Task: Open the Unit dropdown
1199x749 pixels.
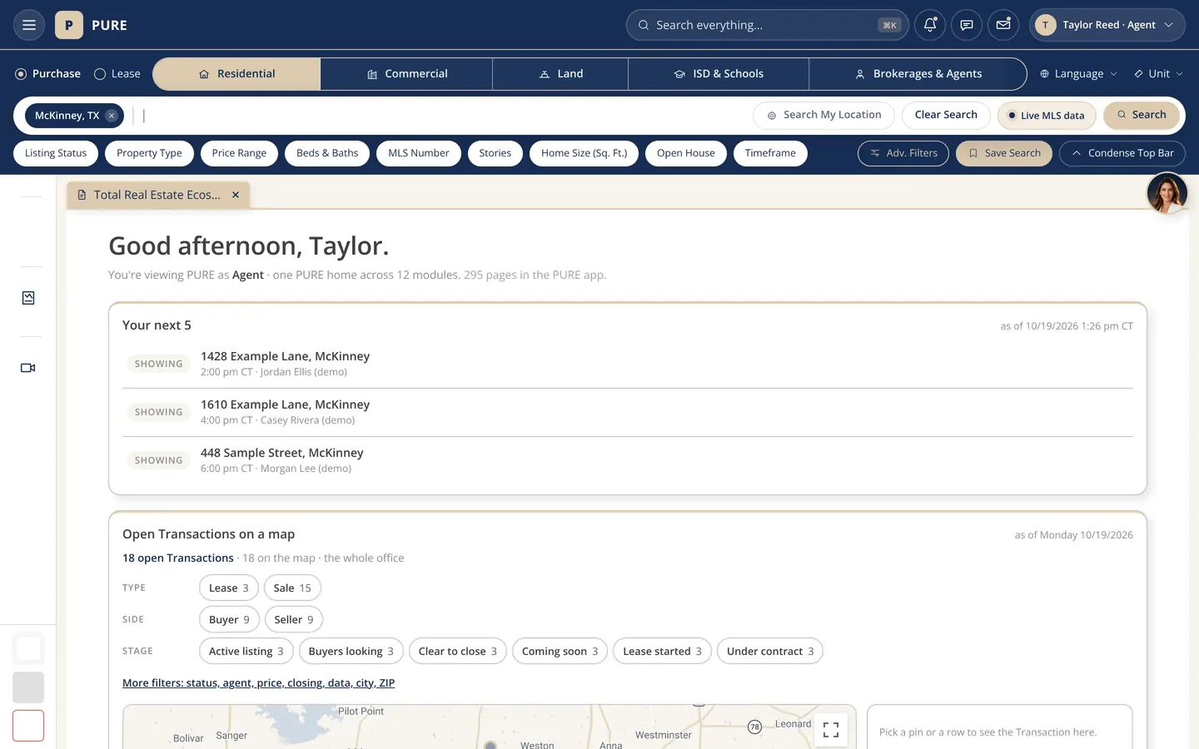Action: [x=1158, y=74]
